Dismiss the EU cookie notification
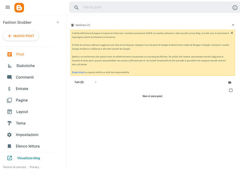240x171 pixels. 232,33
